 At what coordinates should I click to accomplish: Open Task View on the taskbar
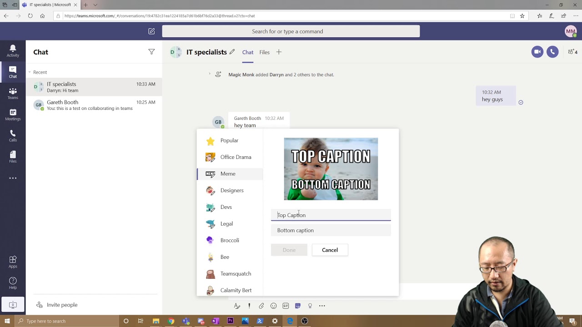point(140,321)
